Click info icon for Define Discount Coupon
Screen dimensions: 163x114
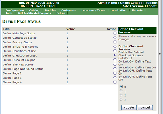pyautogui.click(x=115, y=60)
